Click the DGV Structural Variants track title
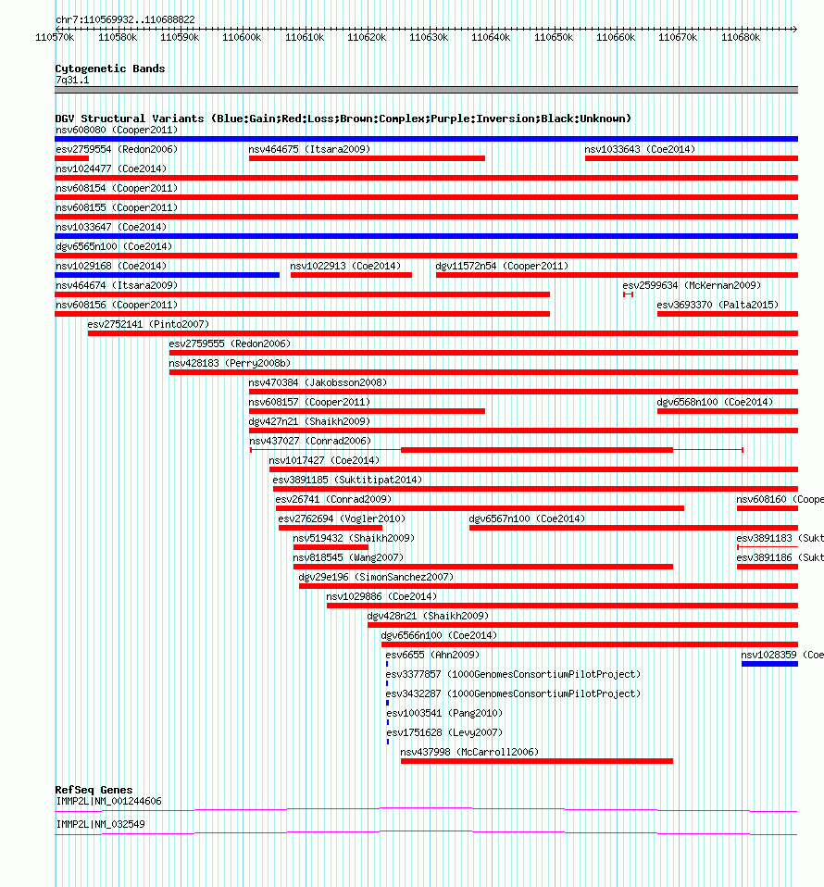824x887 pixels. click(x=343, y=119)
